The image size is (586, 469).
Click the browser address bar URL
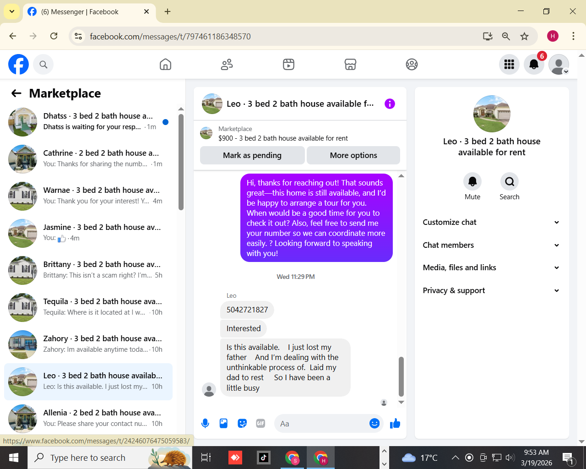[x=170, y=36]
